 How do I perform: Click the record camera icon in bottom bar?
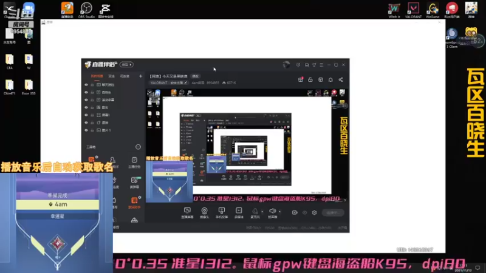coord(295,213)
